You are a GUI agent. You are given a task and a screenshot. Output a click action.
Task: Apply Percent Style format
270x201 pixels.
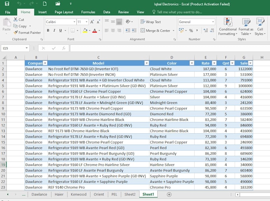tap(191, 31)
